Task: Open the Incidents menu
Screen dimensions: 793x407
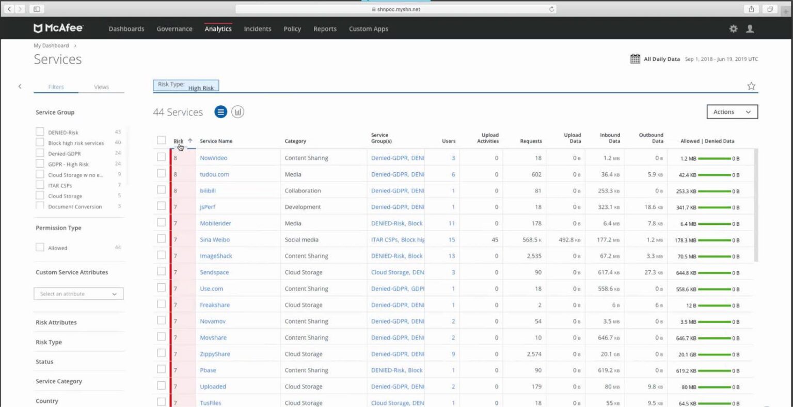Action: (258, 29)
